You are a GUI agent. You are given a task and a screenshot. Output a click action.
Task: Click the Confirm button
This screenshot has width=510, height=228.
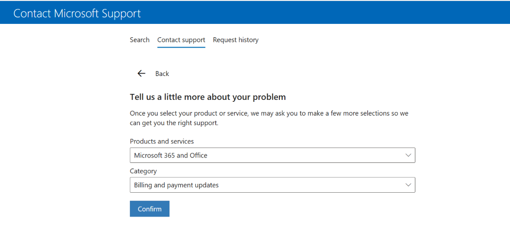149,209
